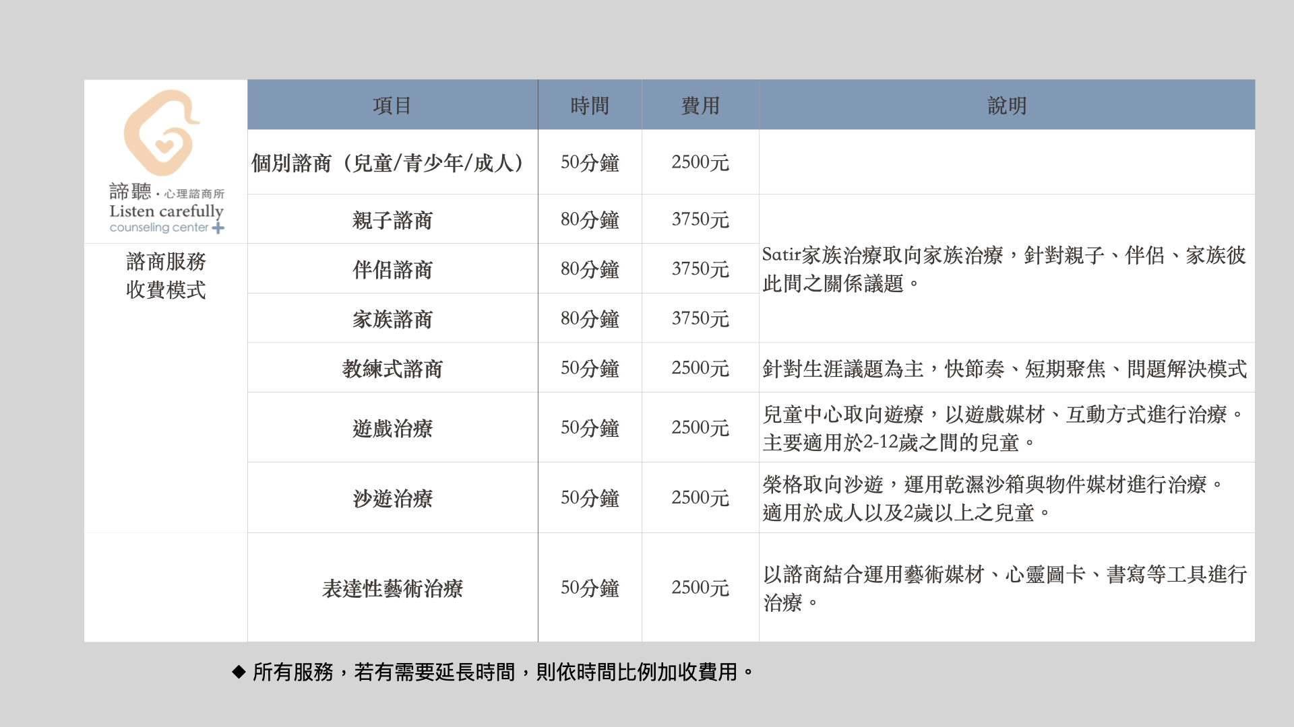Click the 費用 column header
The image size is (1294, 727).
tap(700, 106)
